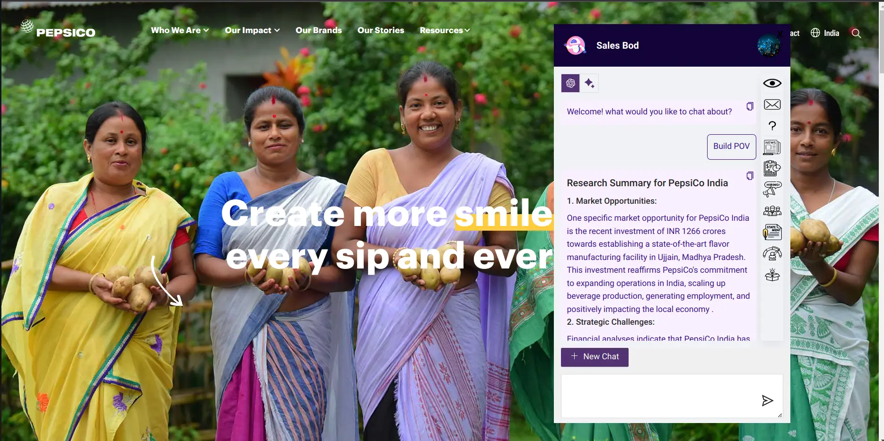
Task: Open the financial report clipboard icon
Action: coord(772,168)
